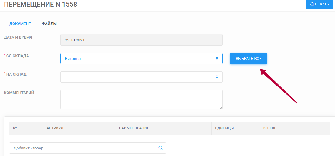Click the ДАТА И ВРЕМЯ label

coord(18,37)
